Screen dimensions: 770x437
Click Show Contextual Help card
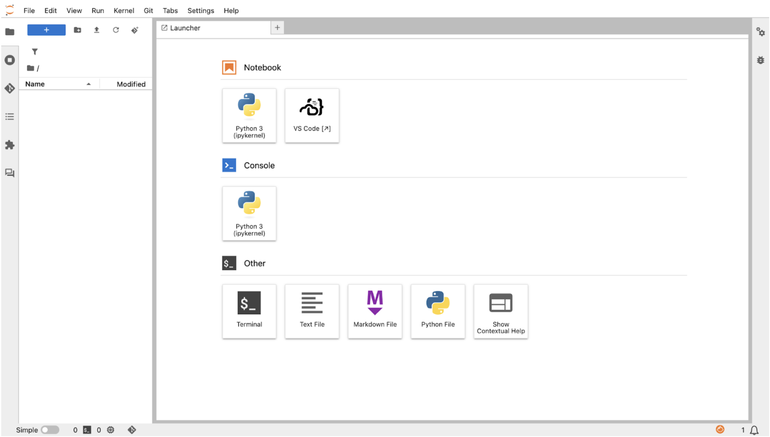tap(500, 311)
